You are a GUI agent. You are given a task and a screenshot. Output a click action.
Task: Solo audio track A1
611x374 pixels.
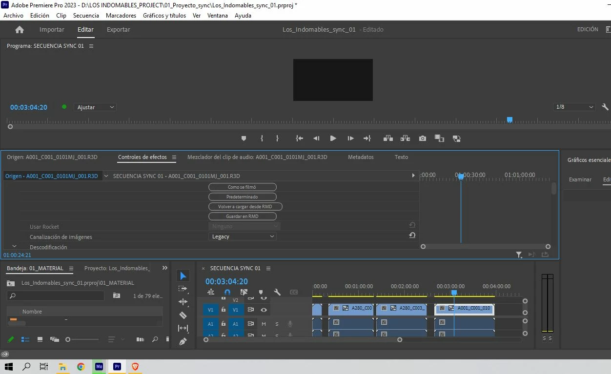coord(277,324)
